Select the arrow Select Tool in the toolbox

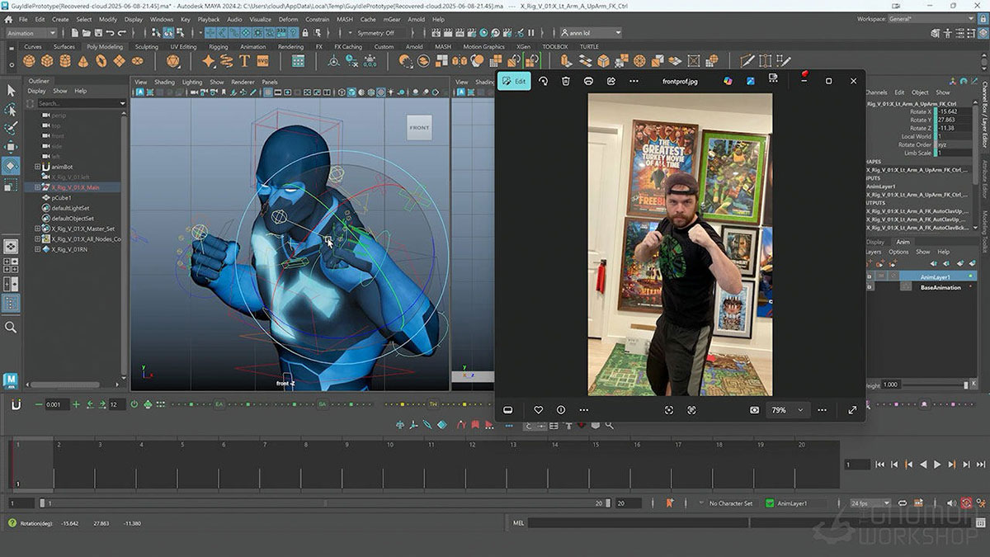coord(11,91)
